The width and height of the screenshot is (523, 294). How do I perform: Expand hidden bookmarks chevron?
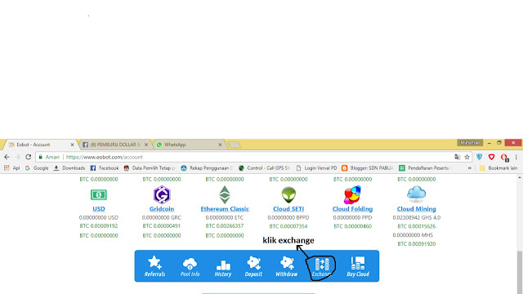pyautogui.click(x=470, y=168)
